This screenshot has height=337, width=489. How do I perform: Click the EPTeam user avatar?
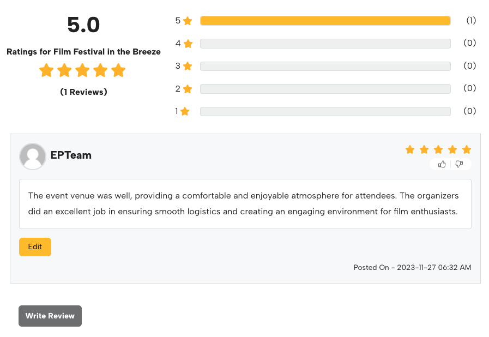33,157
